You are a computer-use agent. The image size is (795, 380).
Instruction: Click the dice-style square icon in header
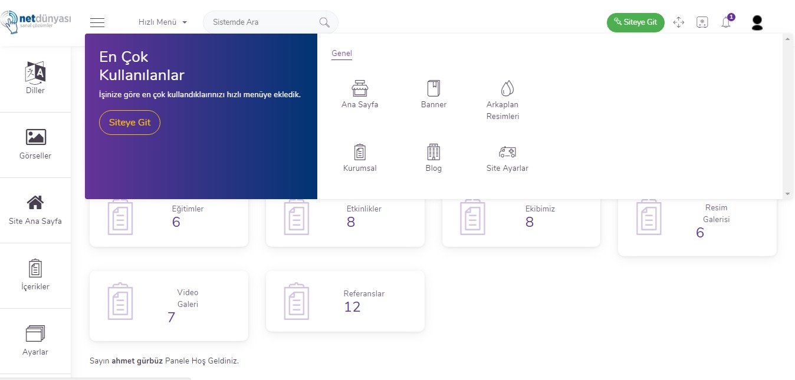(702, 22)
